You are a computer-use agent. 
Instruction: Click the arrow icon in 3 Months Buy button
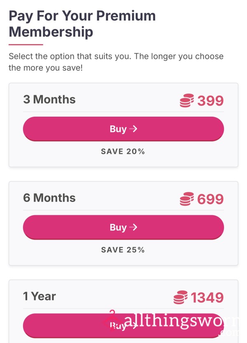[133, 129]
